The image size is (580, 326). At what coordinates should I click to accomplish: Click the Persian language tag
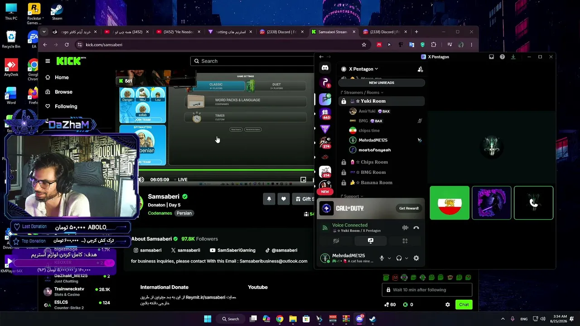(x=184, y=213)
